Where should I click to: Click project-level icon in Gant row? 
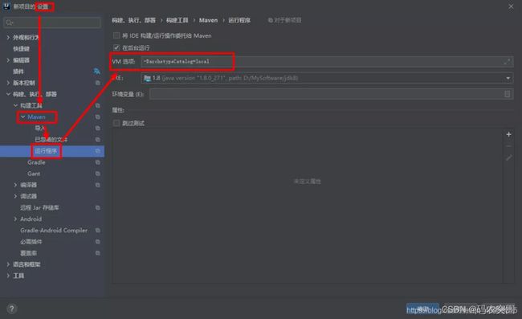coord(97,174)
